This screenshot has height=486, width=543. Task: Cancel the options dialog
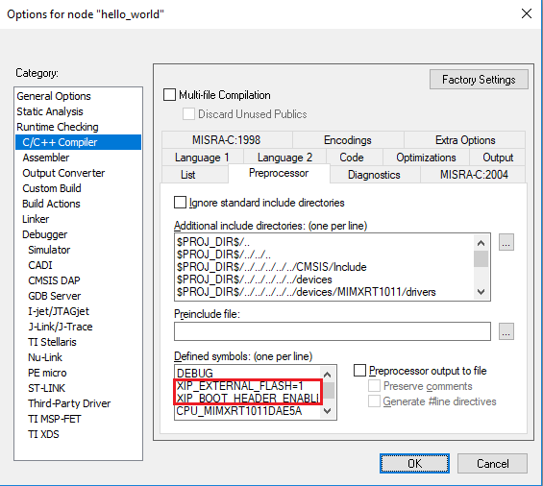tap(492, 464)
